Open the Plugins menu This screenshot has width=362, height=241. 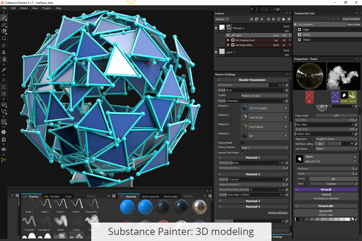click(47, 8)
